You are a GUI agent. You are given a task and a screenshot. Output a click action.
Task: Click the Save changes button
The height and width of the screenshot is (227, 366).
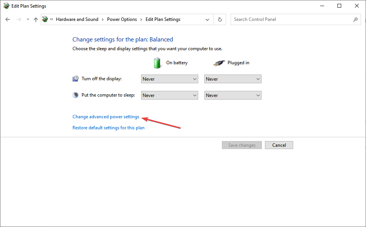coord(242,145)
